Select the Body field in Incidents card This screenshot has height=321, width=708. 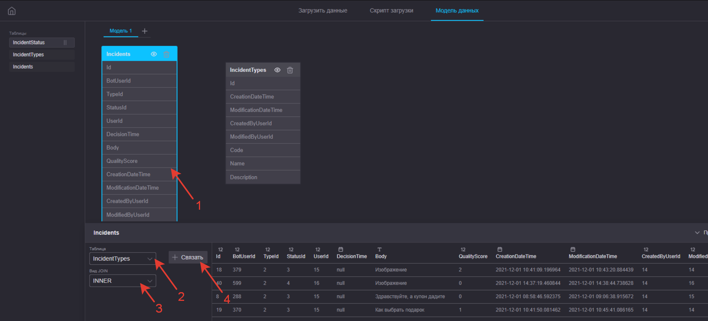click(x=139, y=148)
